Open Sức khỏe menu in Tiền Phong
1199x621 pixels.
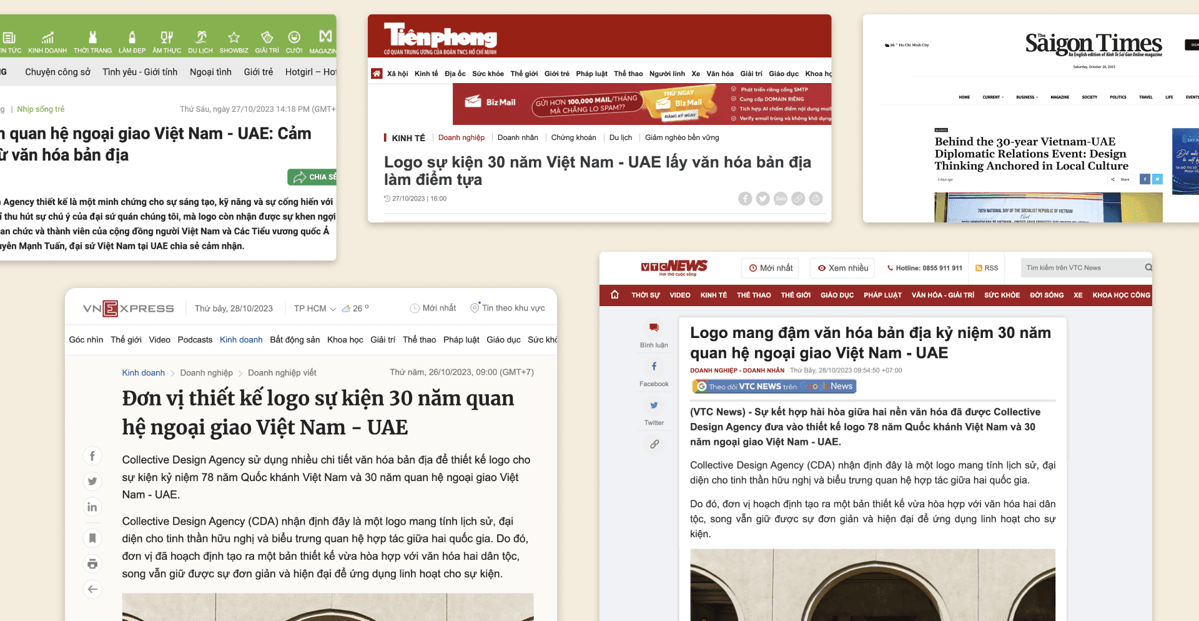(488, 74)
